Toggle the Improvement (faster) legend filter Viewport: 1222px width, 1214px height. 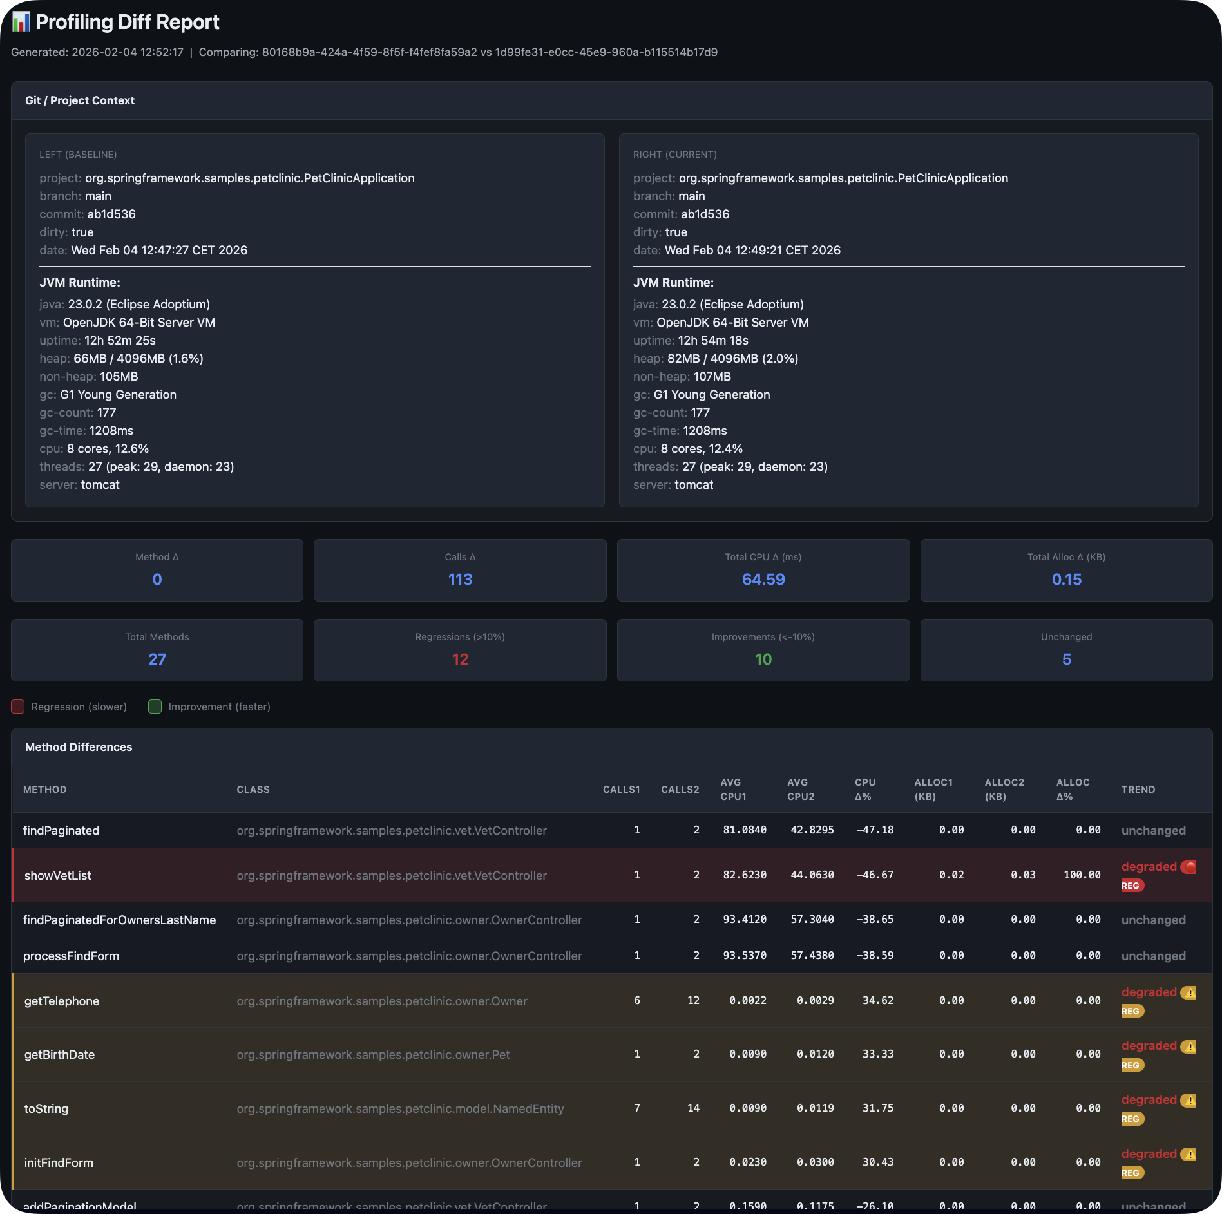tap(209, 707)
